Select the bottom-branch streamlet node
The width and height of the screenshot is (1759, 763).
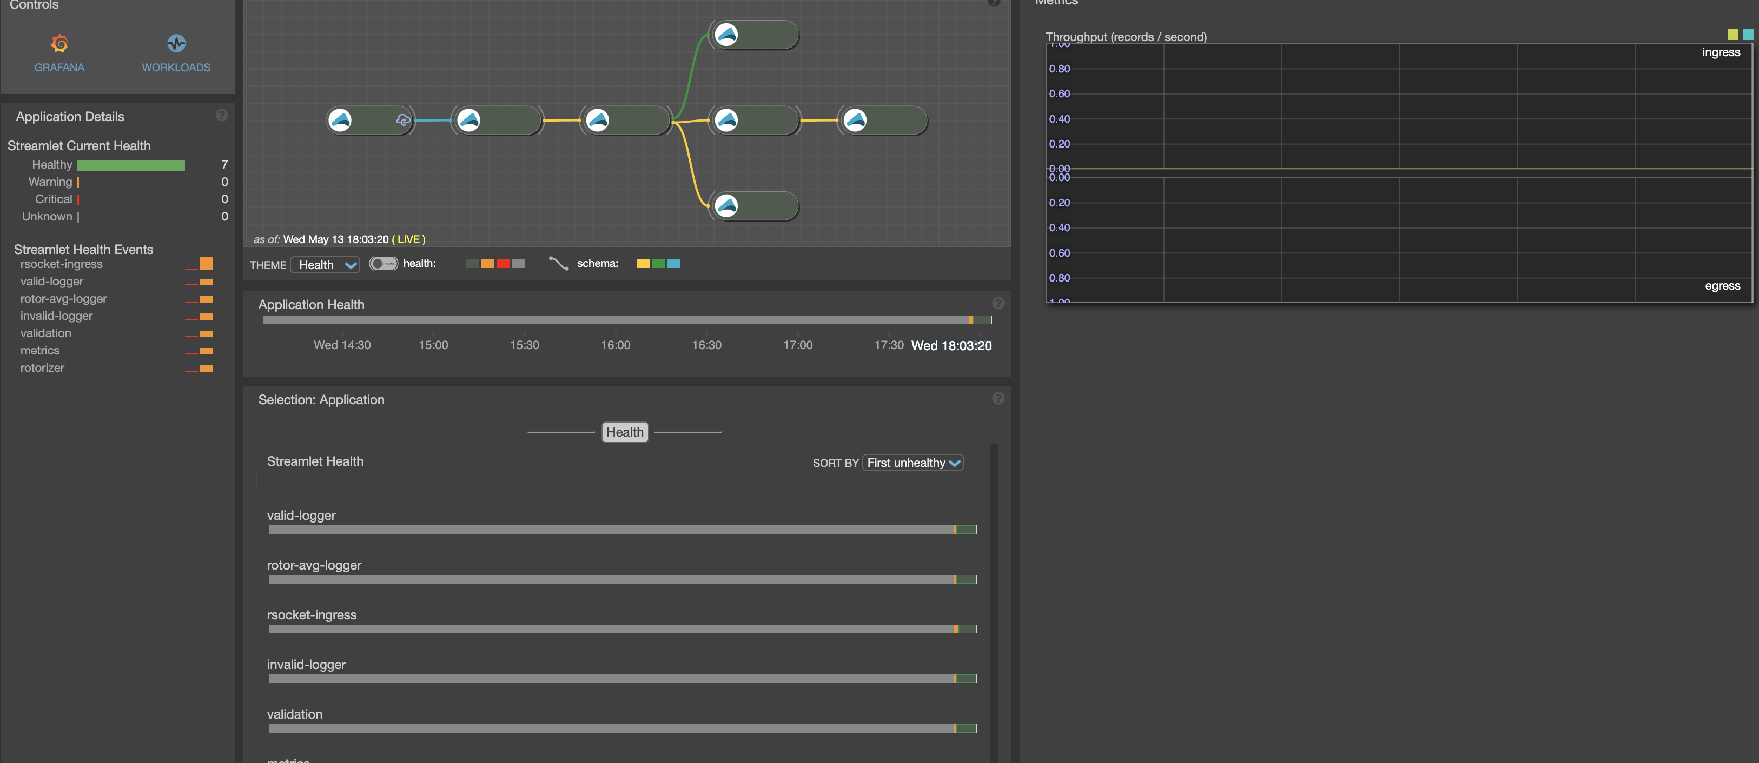click(x=754, y=205)
